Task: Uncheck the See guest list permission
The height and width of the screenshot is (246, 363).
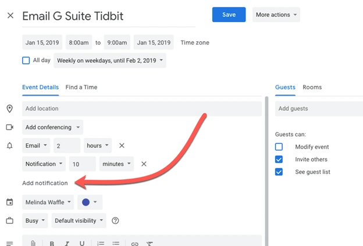Action: 279,172
